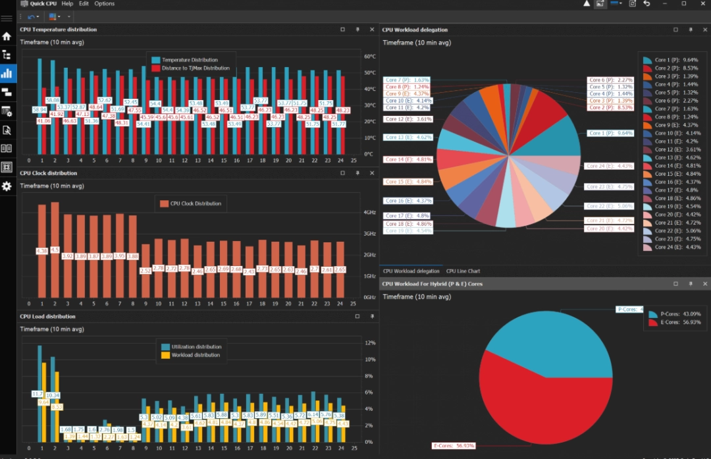Open the Home view in sidebar
711x459 pixels.
coord(7,36)
